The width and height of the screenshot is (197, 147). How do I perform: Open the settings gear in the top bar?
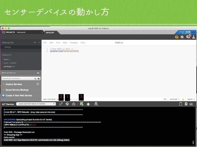tap(182, 37)
